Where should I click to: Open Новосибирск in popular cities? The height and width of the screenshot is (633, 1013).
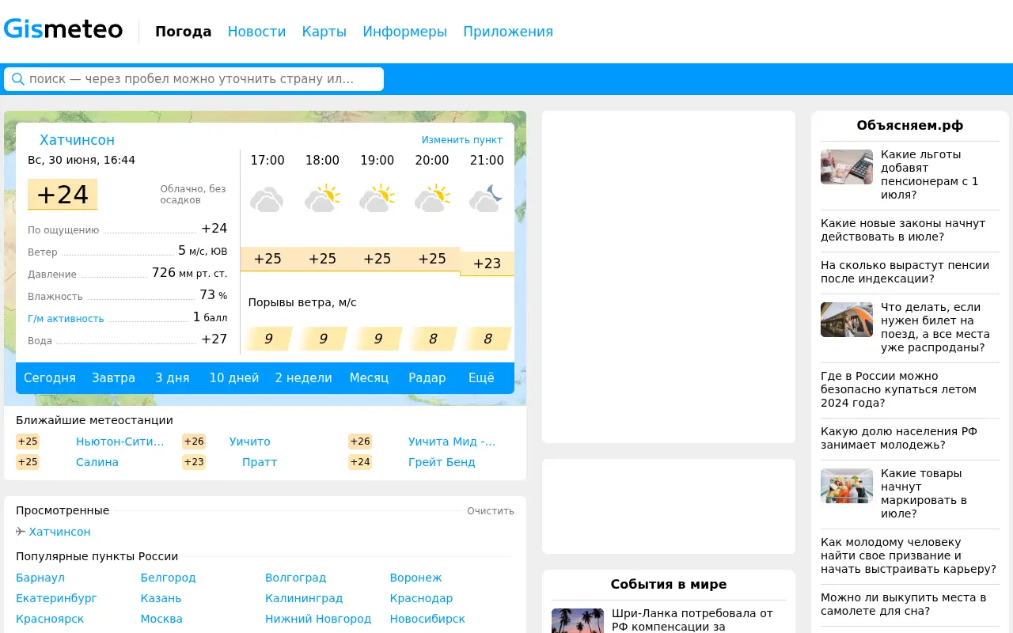point(427,619)
